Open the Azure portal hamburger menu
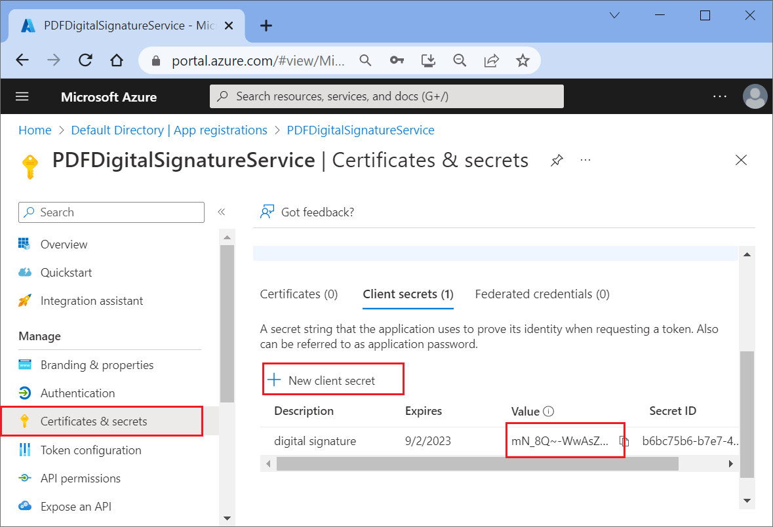 [22, 96]
